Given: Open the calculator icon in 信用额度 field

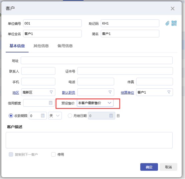Looking at the screenshot, I should tap(51, 103).
